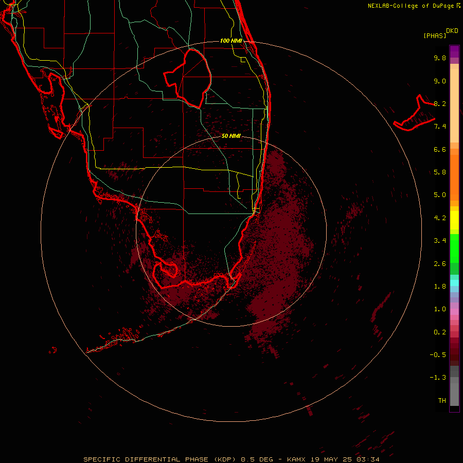Select the 7.4 scale value
463x463 pixels.
[440, 127]
